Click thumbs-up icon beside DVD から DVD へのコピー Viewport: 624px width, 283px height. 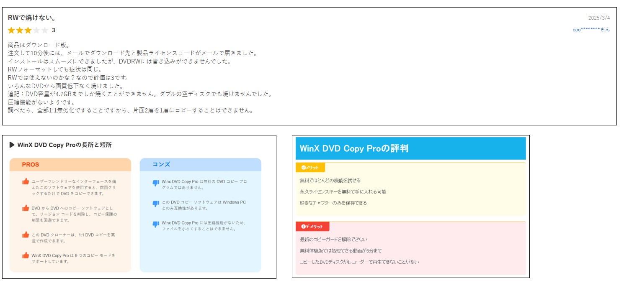(26, 208)
